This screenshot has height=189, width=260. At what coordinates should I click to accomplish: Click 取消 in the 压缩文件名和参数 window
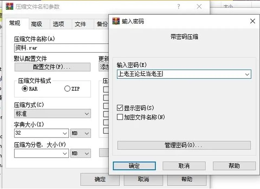pyautogui.click(x=144, y=179)
